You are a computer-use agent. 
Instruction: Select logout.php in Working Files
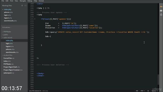tap(8, 18)
